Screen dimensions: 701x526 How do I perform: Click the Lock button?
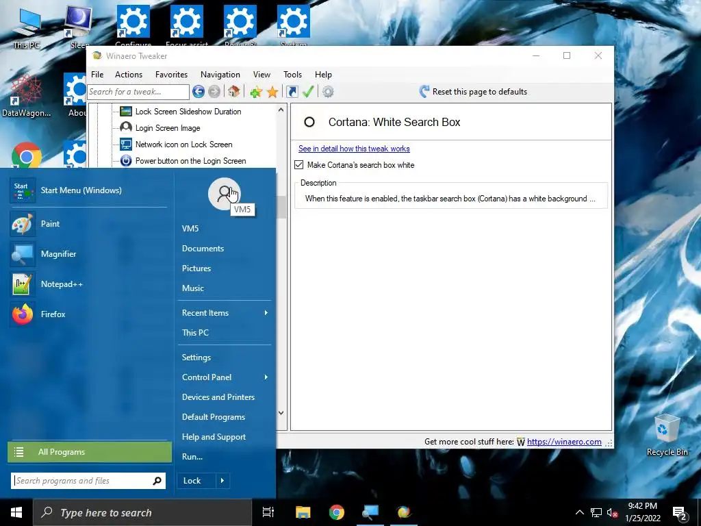pos(196,481)
